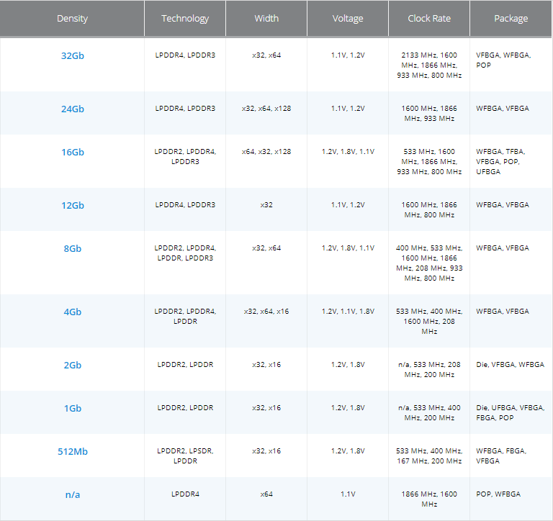
Task: Select the x64, x32, x128 width cell
Action: coord(266,152)
